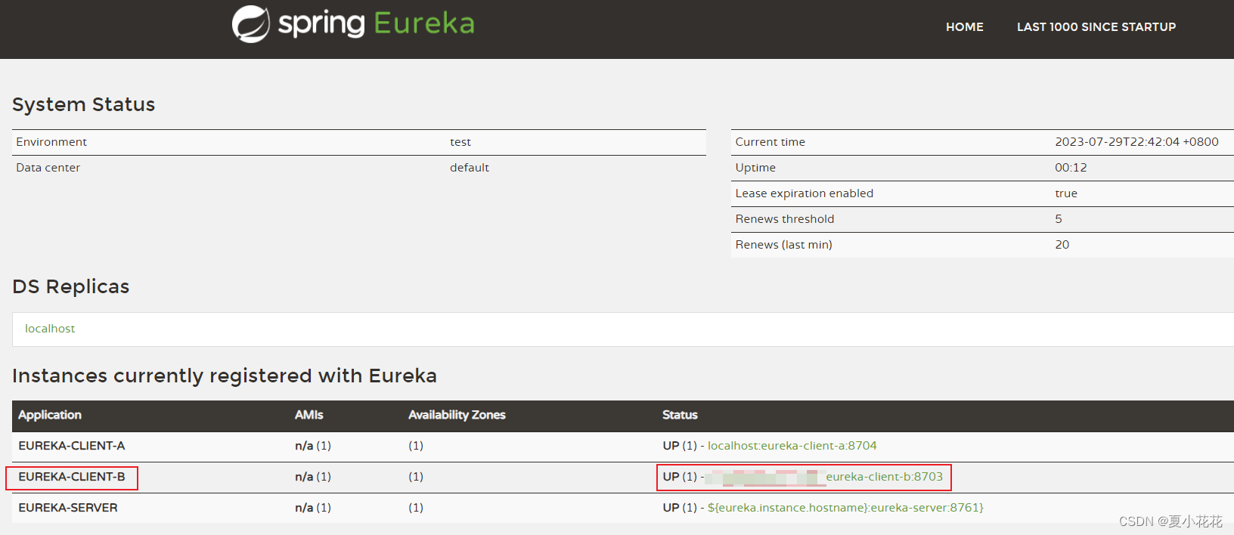
Task: Select the EUREKA-CLIENT-A application name
Action: point(72,446)
